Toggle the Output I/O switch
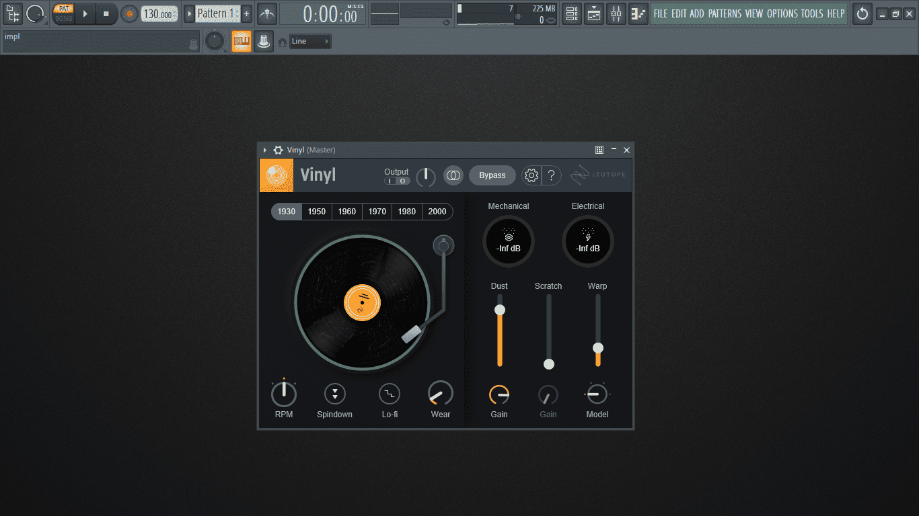919x516 pixels. (397, 181)
